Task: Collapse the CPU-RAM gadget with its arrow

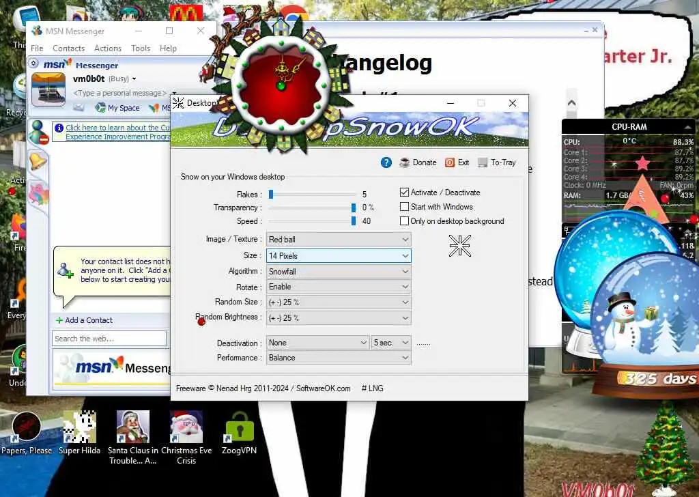Action: point(687,127)
